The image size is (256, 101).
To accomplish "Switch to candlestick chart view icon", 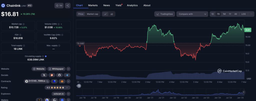I will tap(112, 14).
